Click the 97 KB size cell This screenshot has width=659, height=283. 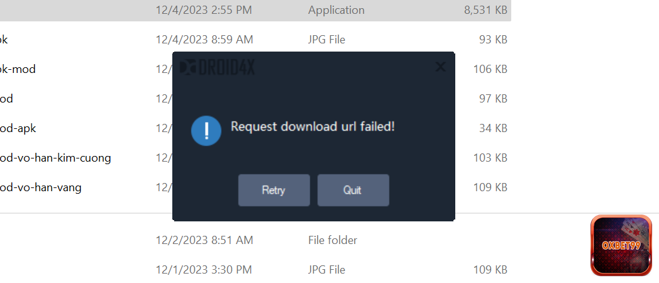tap(492, 99)
